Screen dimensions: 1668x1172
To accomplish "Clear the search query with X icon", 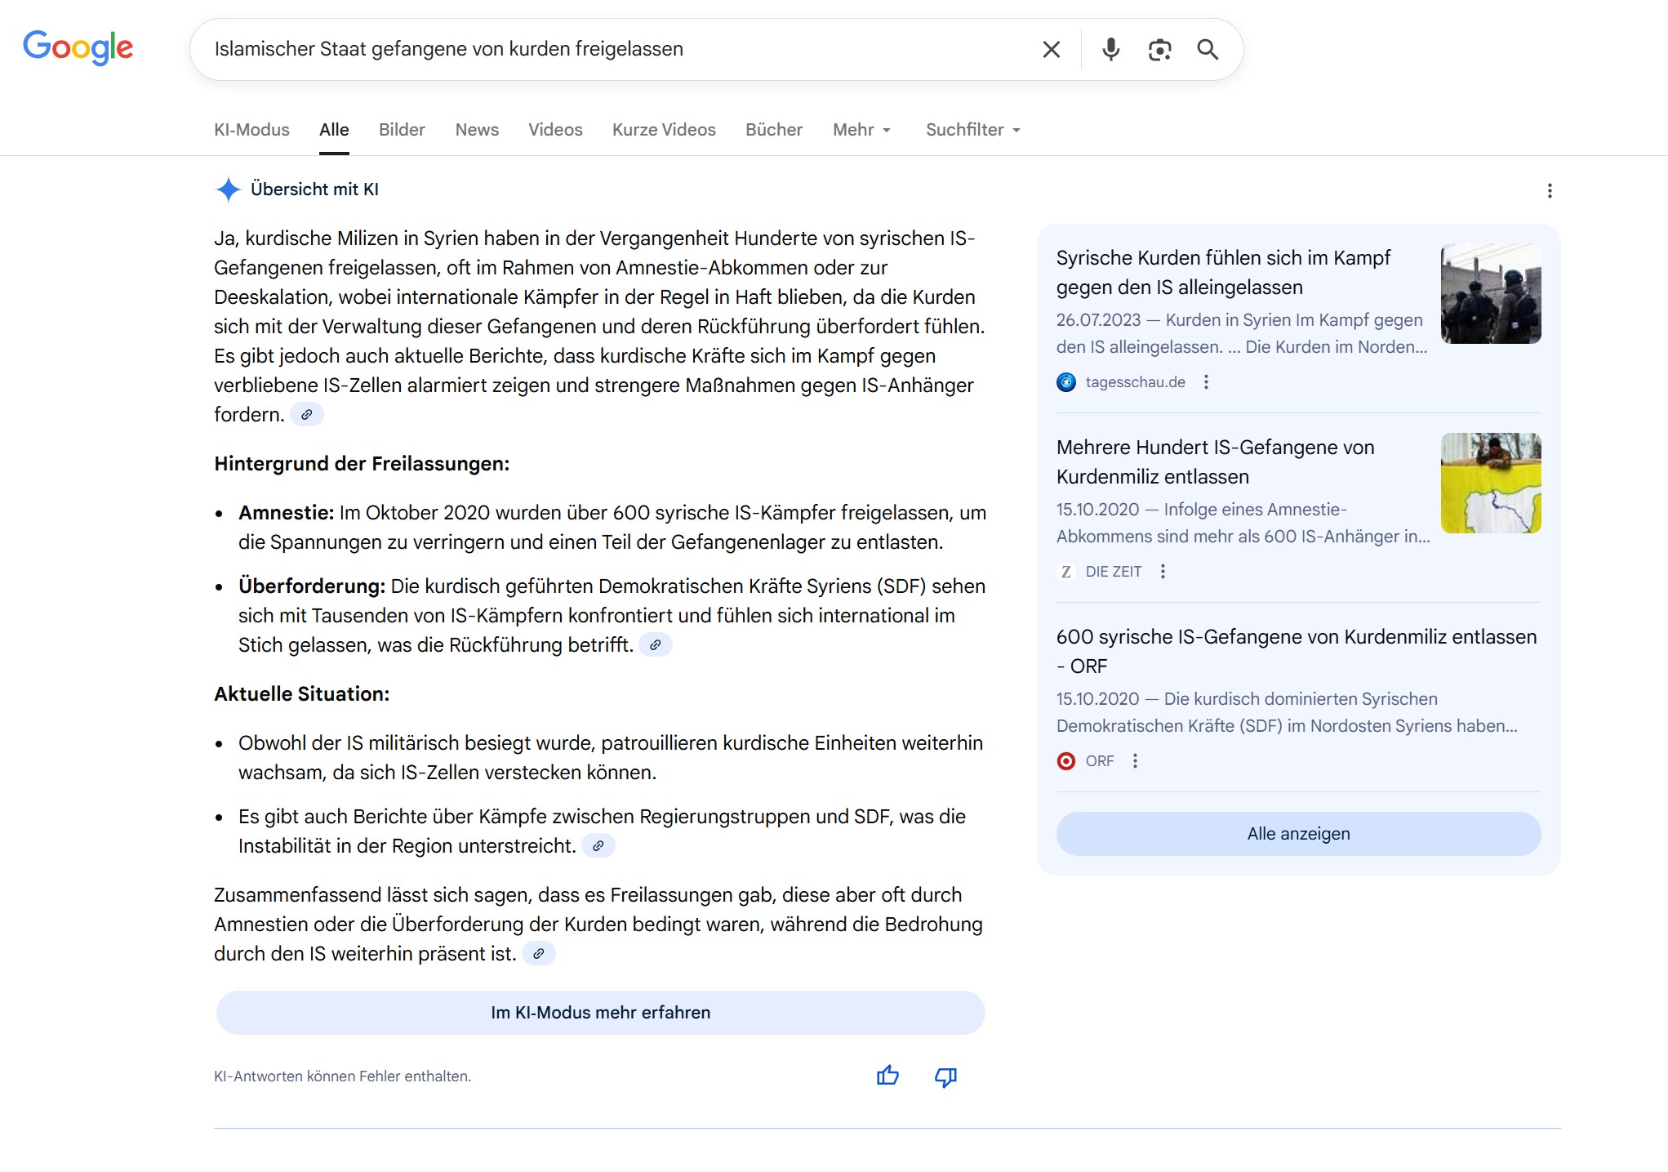I will point(1052,50).
